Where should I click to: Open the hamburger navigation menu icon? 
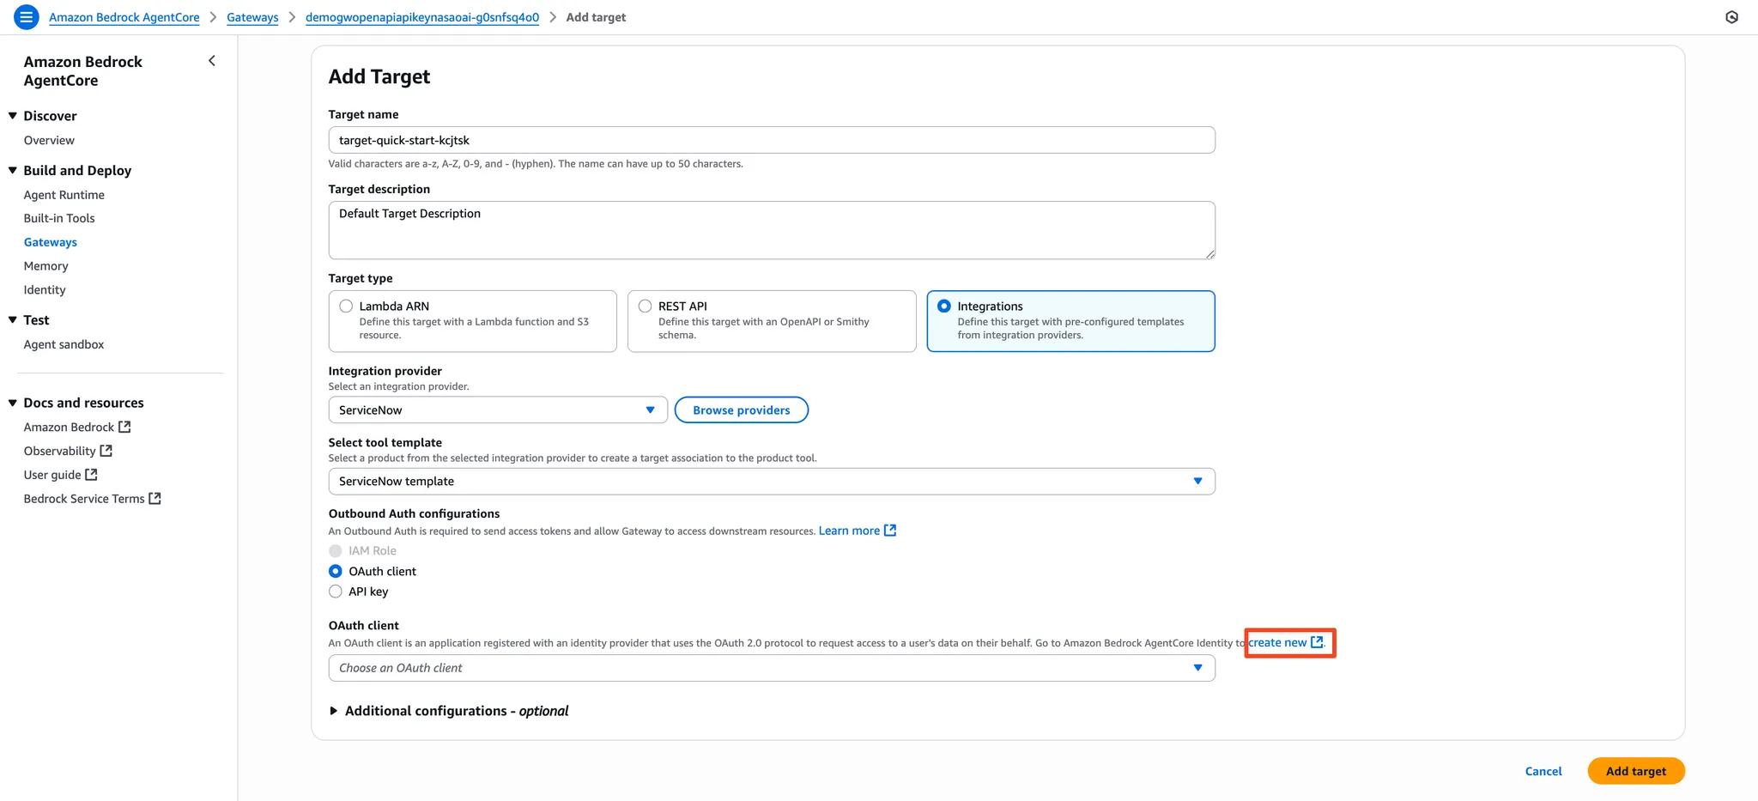point(27,17)
